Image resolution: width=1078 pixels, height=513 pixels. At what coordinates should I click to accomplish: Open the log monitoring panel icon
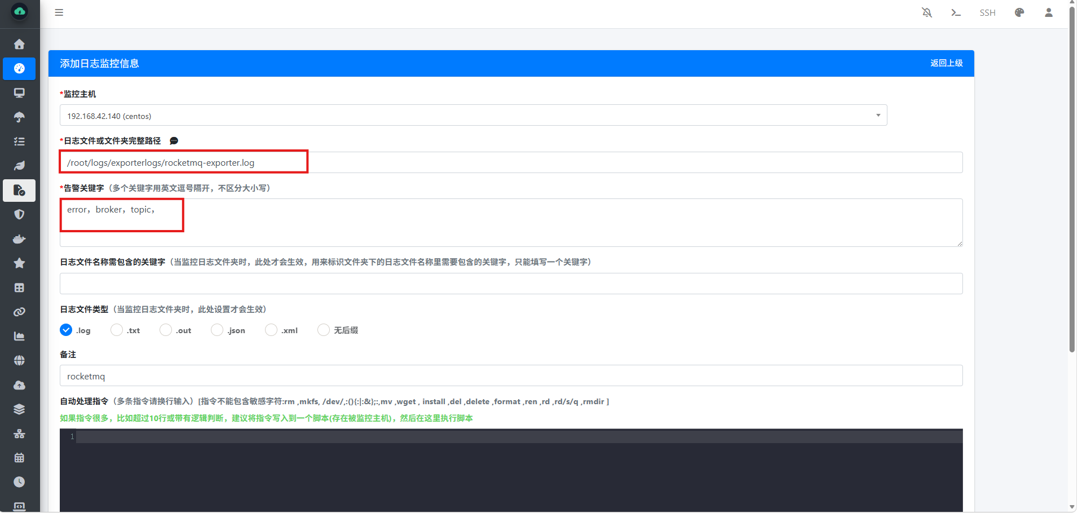point(19,190)
